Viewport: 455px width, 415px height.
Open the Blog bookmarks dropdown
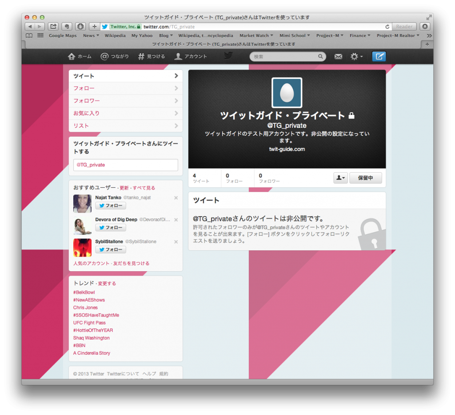pyautogui.click(x=166, y=36)
